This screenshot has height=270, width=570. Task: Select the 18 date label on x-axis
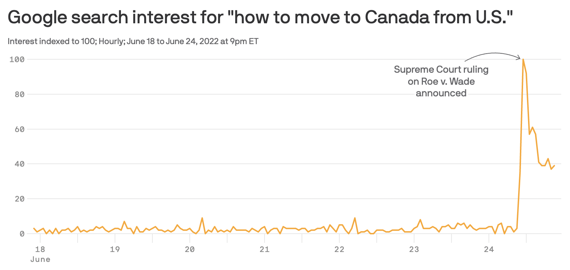40,249
